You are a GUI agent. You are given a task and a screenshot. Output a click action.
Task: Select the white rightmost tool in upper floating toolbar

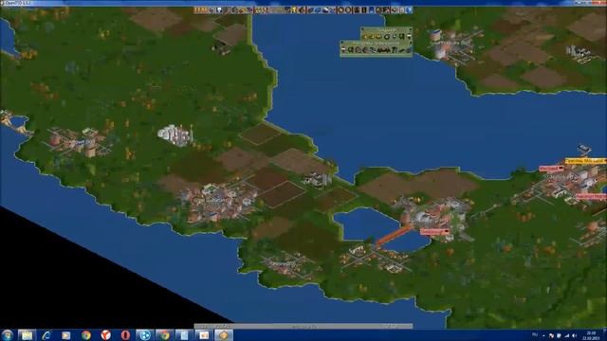pyautogui.click(x=409, y=37)
